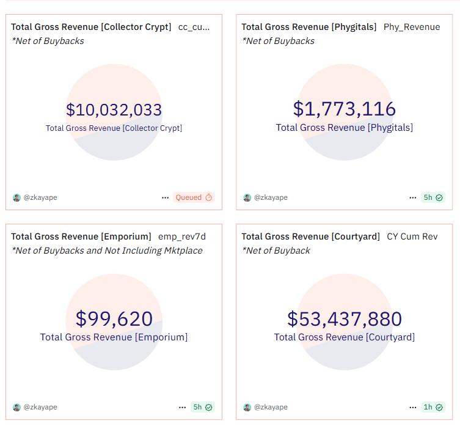Viewport: 460px width, 429px height.
Task: Click the Queued status badge on Collector Crypt
Action: tap(194, 197)
